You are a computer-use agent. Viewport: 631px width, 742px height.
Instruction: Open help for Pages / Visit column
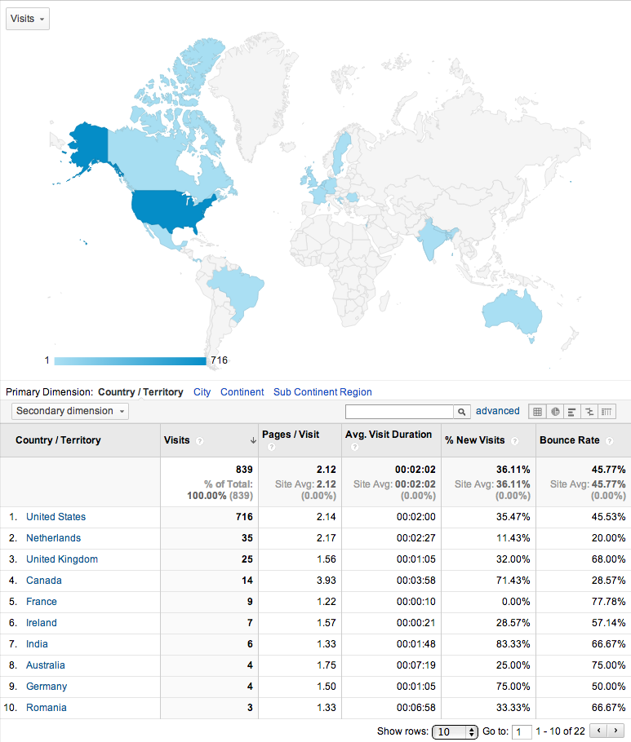(x=271, y=447)
